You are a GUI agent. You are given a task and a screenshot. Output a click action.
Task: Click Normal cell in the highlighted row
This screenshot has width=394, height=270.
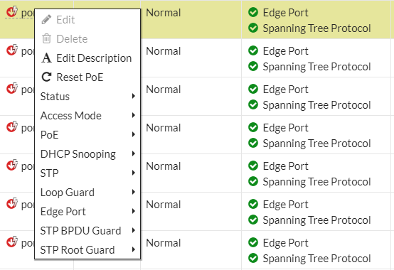pos(164,13)
